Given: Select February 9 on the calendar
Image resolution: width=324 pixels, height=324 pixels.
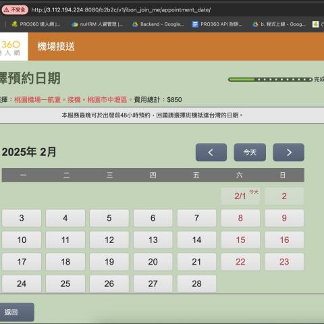Looking at the screenshot, I should click(284, 218).
